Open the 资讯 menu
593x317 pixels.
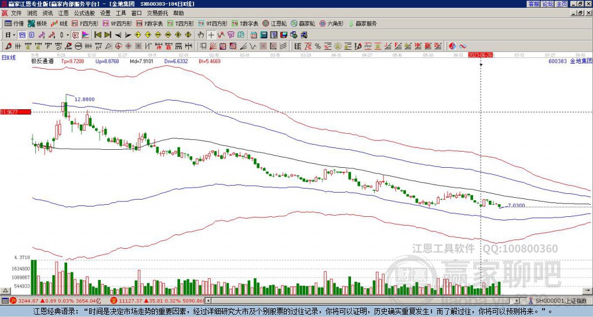point(47,13)
